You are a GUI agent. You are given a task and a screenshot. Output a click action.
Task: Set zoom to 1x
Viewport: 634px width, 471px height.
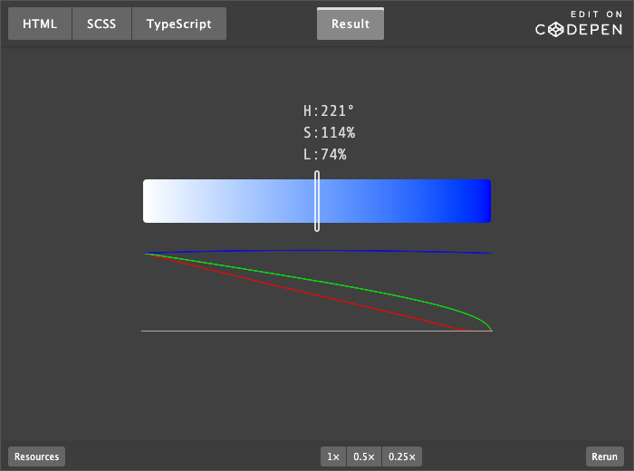click(333, 457)
